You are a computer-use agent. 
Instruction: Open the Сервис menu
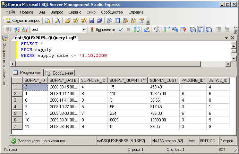[75, 12]
